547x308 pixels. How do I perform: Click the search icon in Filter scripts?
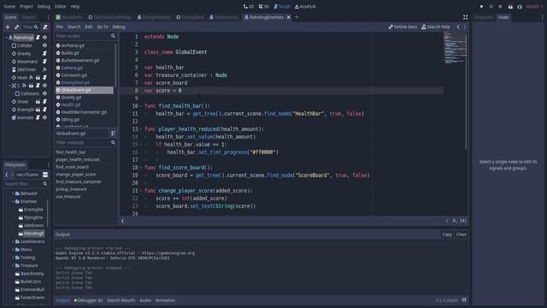click(x=113, y=36)
